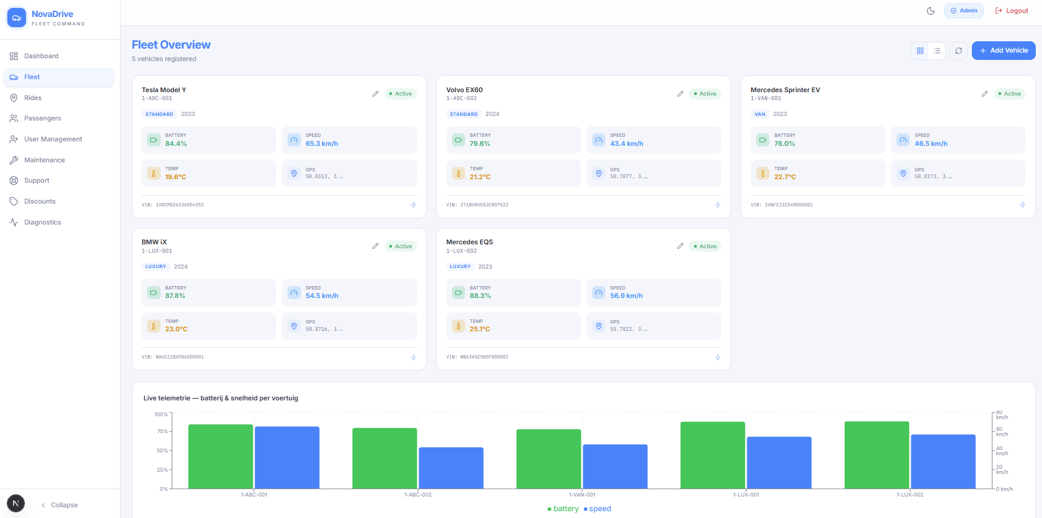Screen dimensions: 1042x518
Task: Click the NovaDrive logo icon
Action: (x=16, y=18)
